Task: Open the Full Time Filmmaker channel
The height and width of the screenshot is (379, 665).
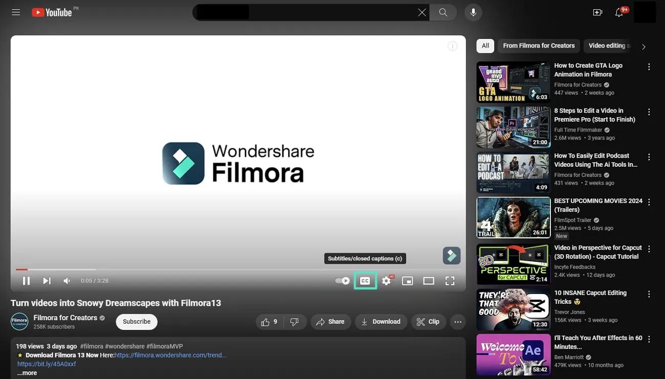Action: (x=578, y=130)
